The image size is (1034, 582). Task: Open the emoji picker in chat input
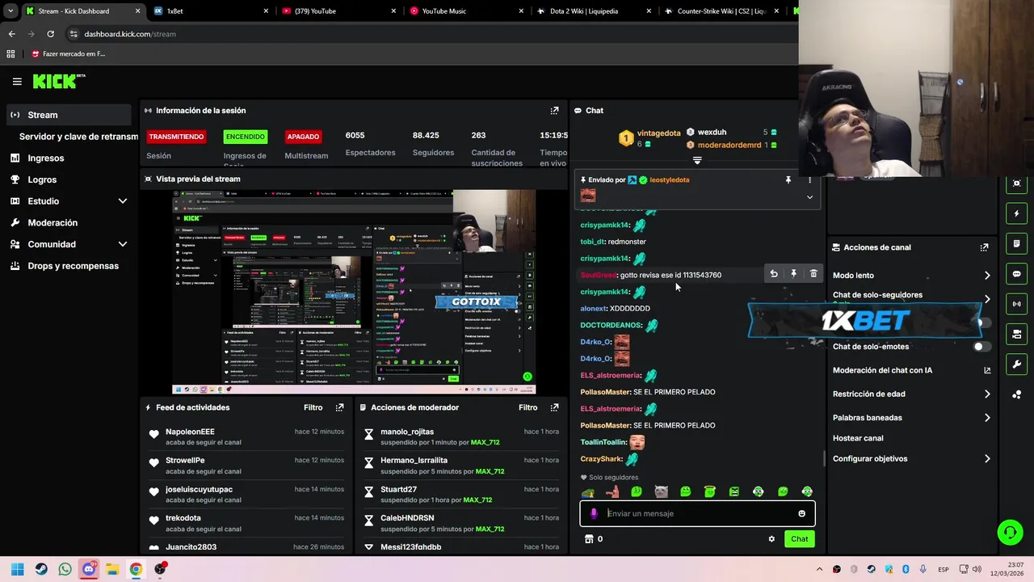tap(801, 513)
